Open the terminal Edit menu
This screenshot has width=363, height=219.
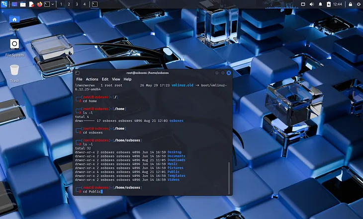point(105,79)
